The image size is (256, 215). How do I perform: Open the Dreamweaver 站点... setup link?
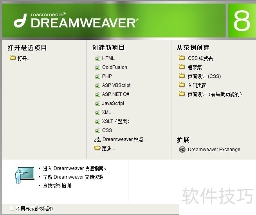coord(124,139)
